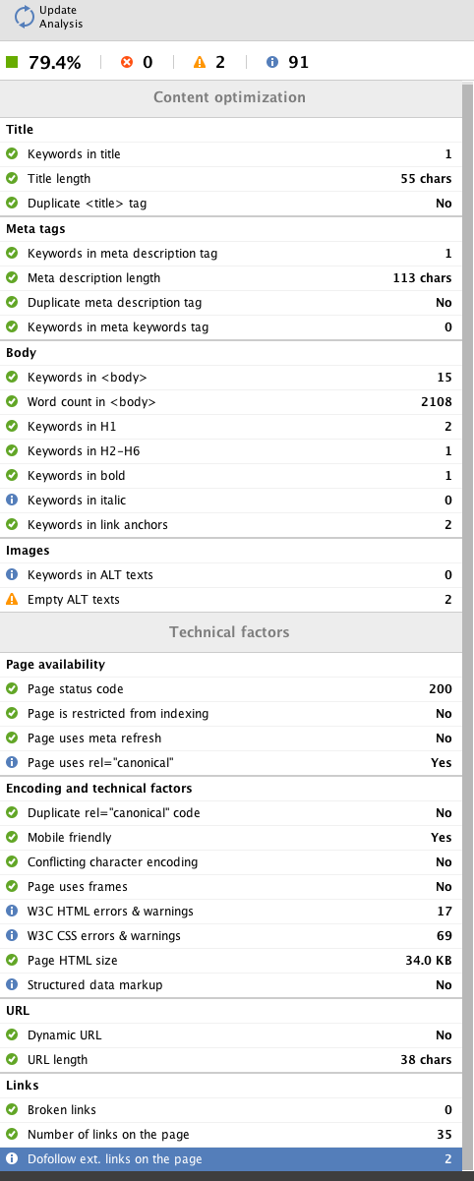The width and height of the screenshot is (474, 1181).
Task: Select the Meta description length row
Action: pos(230,278)
